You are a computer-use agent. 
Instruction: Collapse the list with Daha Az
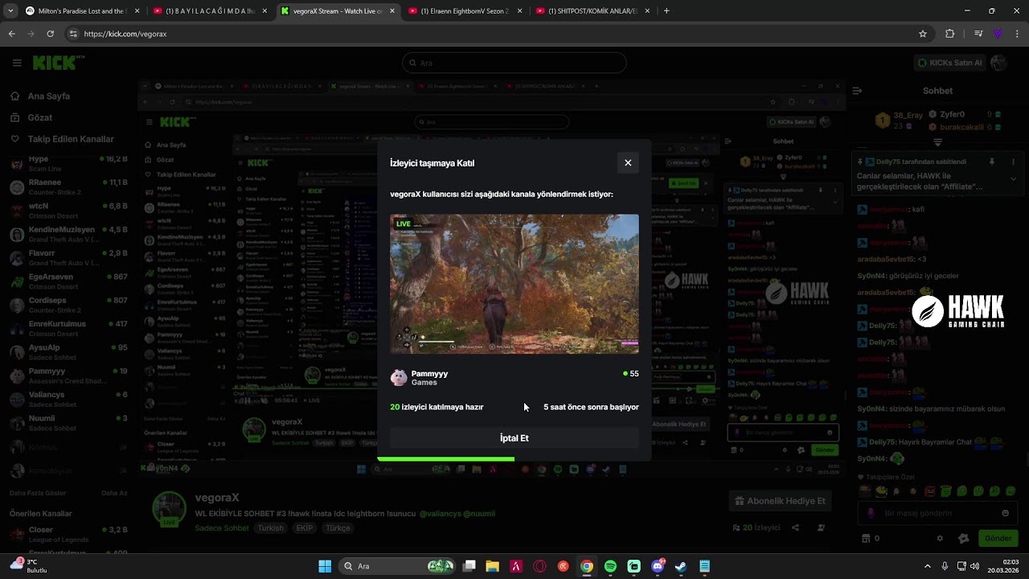pos(114,493)
